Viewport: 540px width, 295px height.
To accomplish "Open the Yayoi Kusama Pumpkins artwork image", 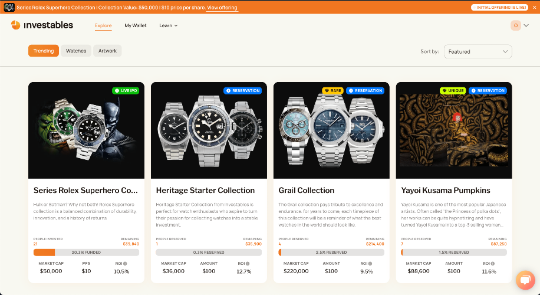I will (454, 130).
